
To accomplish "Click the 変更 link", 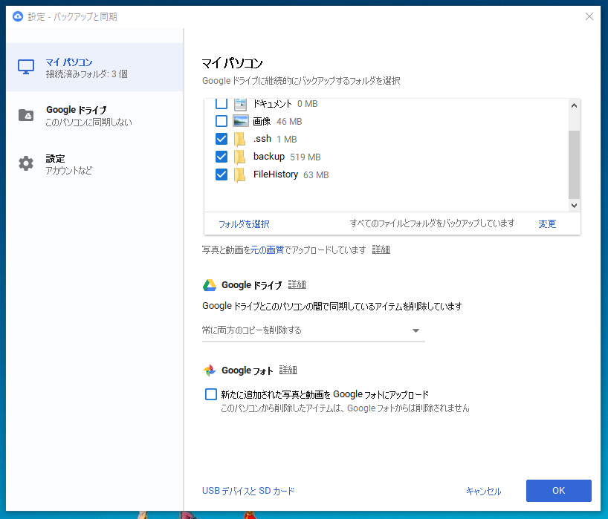I will (x=547, y=224).
